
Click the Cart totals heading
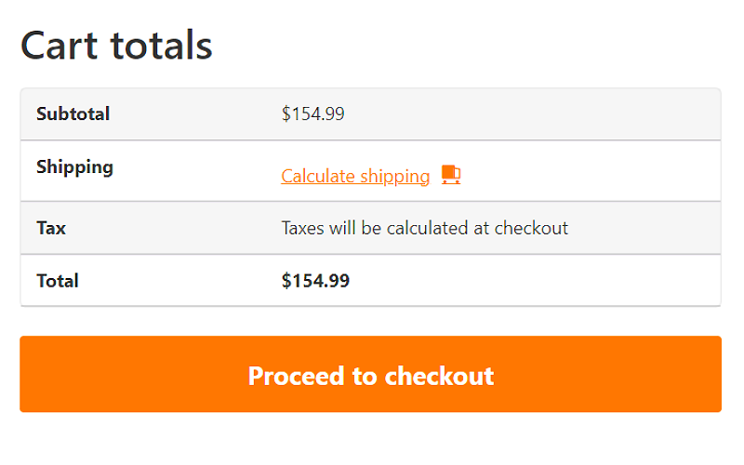116,45
